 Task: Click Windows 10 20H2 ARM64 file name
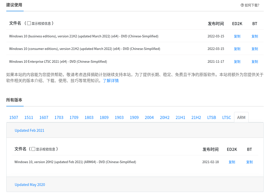(x=75, y=162)
